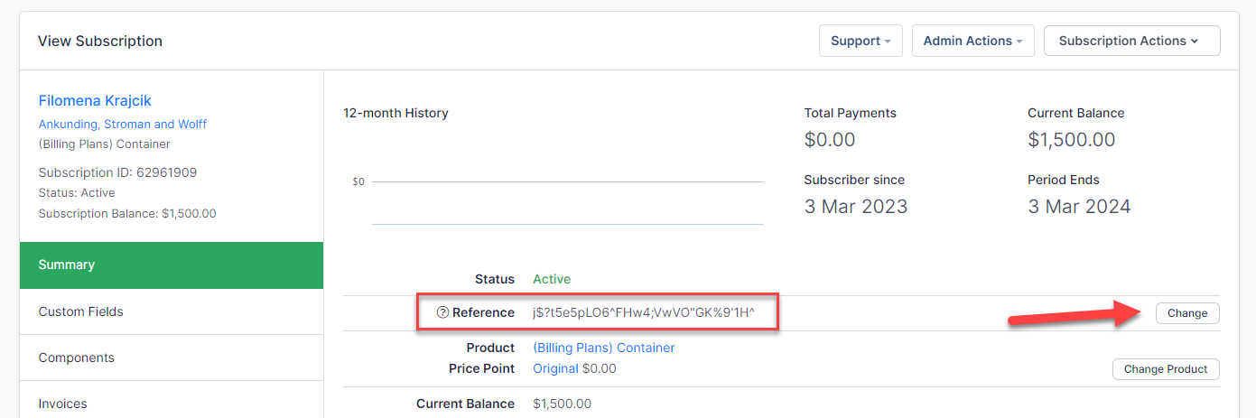1256x418 pixels.
Task: Click the reference value text
Action: coord(643,313)
